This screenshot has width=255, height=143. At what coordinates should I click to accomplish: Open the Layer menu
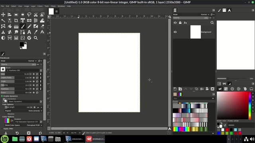pos(33,6)
